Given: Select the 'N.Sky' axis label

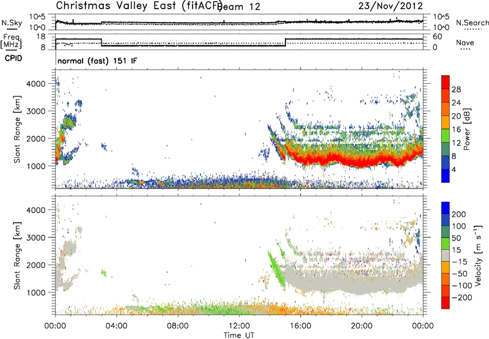Looking at the screenshot, I should (x=12, y=23).
